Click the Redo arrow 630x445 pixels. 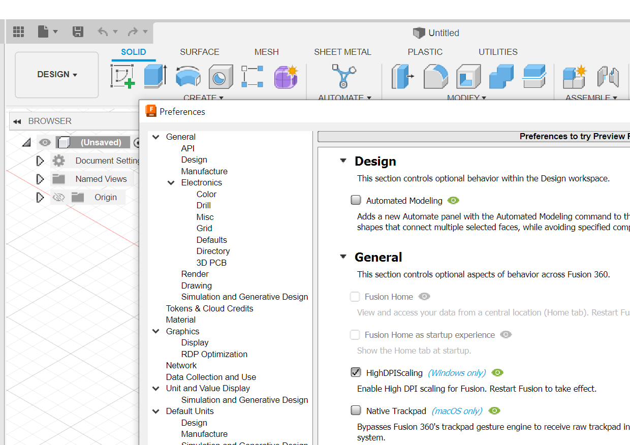pyautogui.click(x=133, y=31)
